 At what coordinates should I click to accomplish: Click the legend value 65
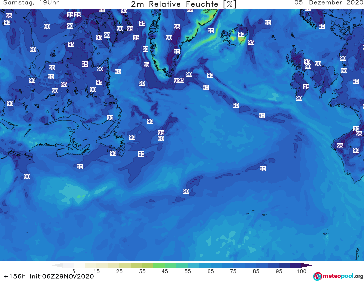coord(211,271)
